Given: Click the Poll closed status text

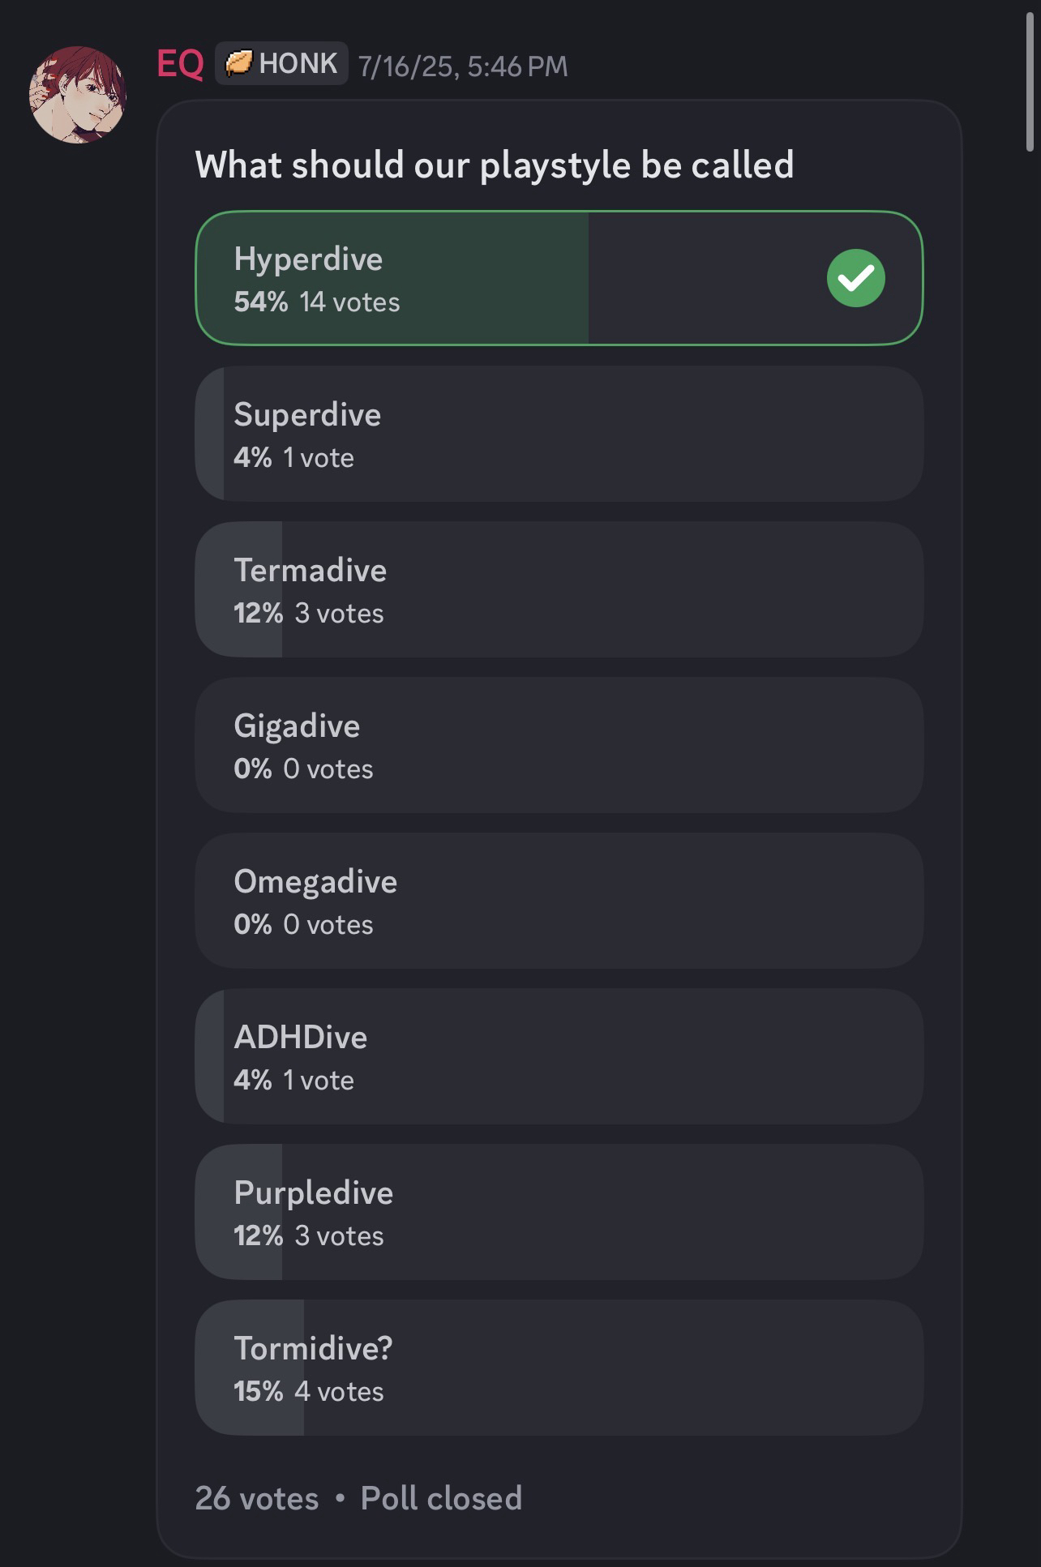Looking at the screenshot, I should [x=441, y=1498].
